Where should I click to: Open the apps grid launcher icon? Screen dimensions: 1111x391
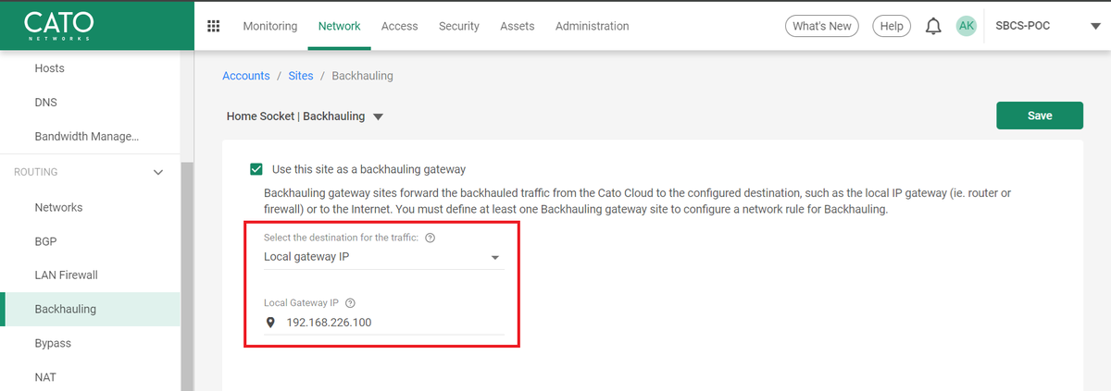214,26
